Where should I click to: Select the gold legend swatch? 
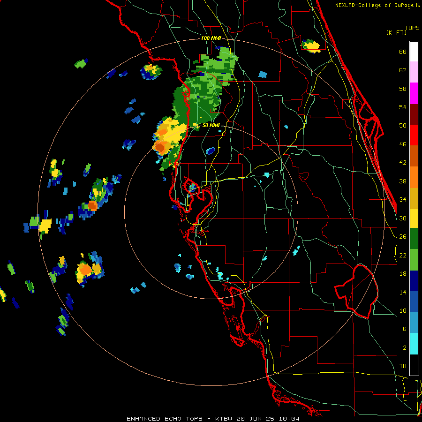click(x=414, y=198)
